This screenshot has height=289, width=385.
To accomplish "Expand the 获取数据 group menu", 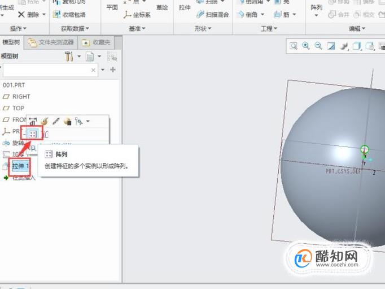I will tap(75, 28).
